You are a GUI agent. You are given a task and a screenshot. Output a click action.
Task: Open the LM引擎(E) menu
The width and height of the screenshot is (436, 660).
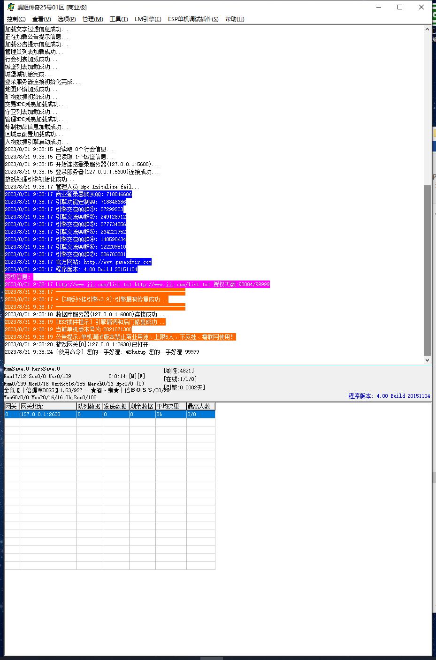click(x=147, y=19)
